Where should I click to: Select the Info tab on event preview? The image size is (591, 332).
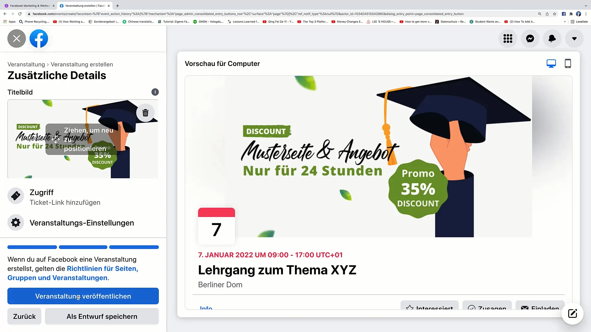206,308
